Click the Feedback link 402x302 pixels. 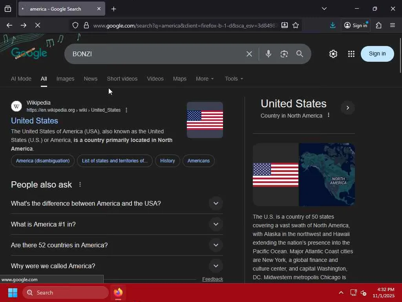212,279
